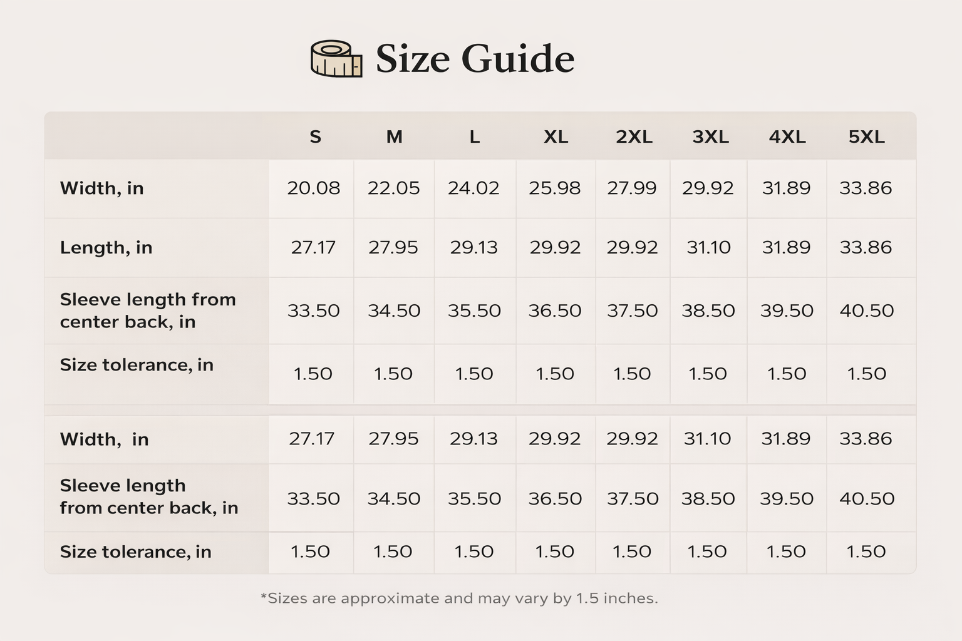Choose the XL size column header
Screen dimensions: 962x641
coord(556,137)
